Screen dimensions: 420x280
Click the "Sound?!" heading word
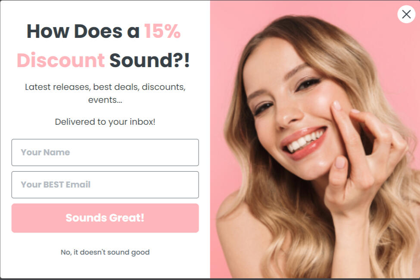(x=149, y=60)
